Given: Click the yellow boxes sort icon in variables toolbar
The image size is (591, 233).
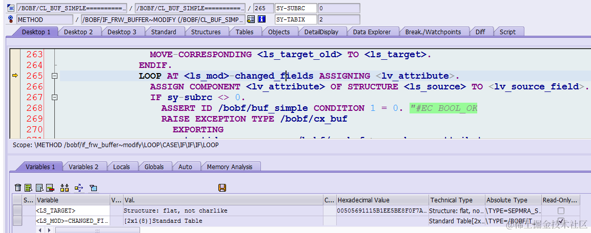Looking at the screenshot, I should tap(65, 188).
